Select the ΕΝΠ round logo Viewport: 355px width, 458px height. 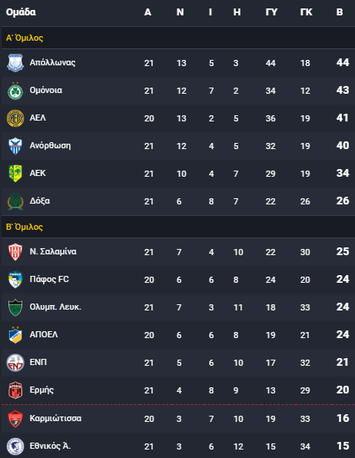15,363
